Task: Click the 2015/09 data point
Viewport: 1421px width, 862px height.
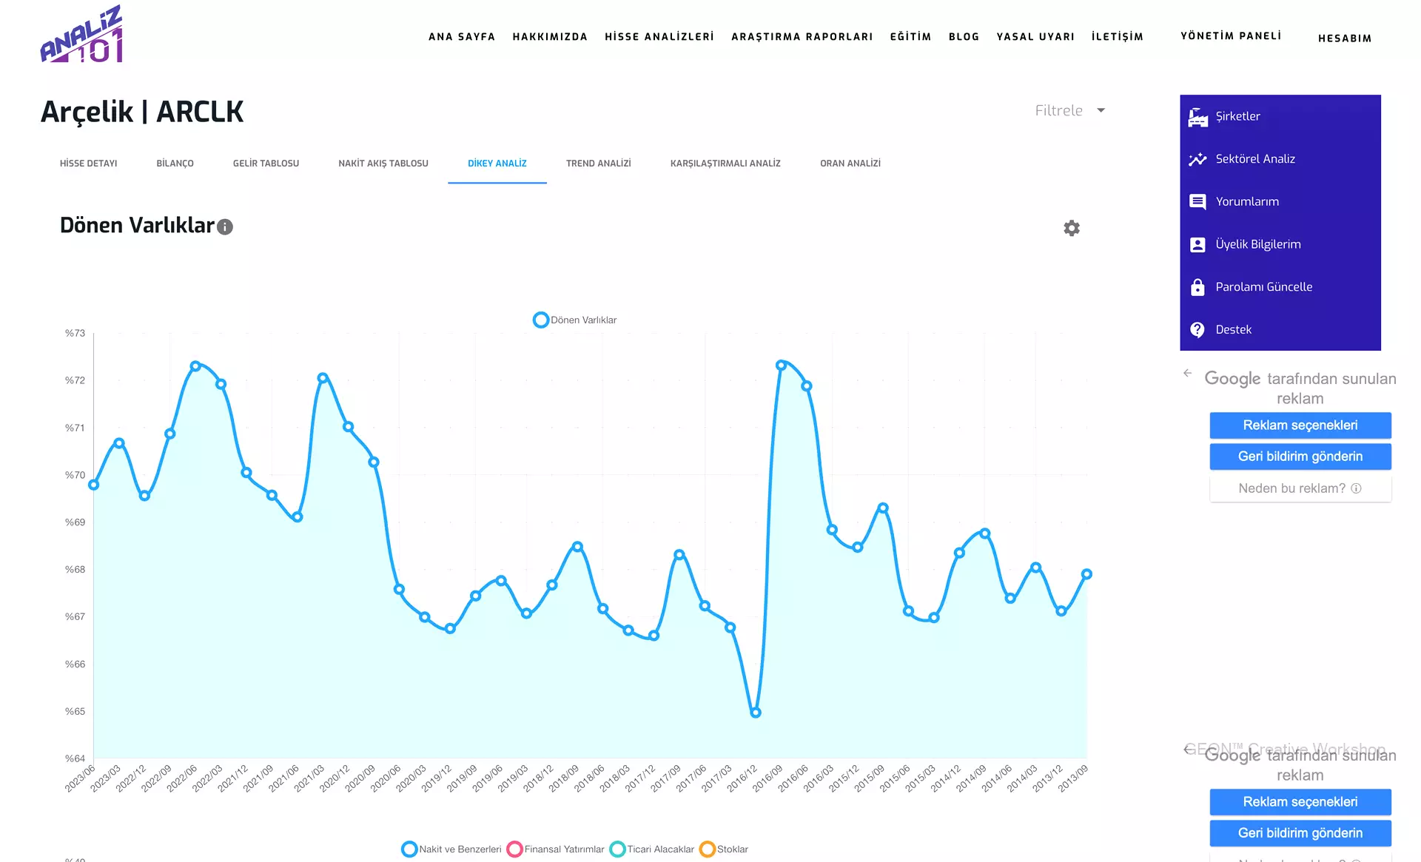Action: [883, 508]
